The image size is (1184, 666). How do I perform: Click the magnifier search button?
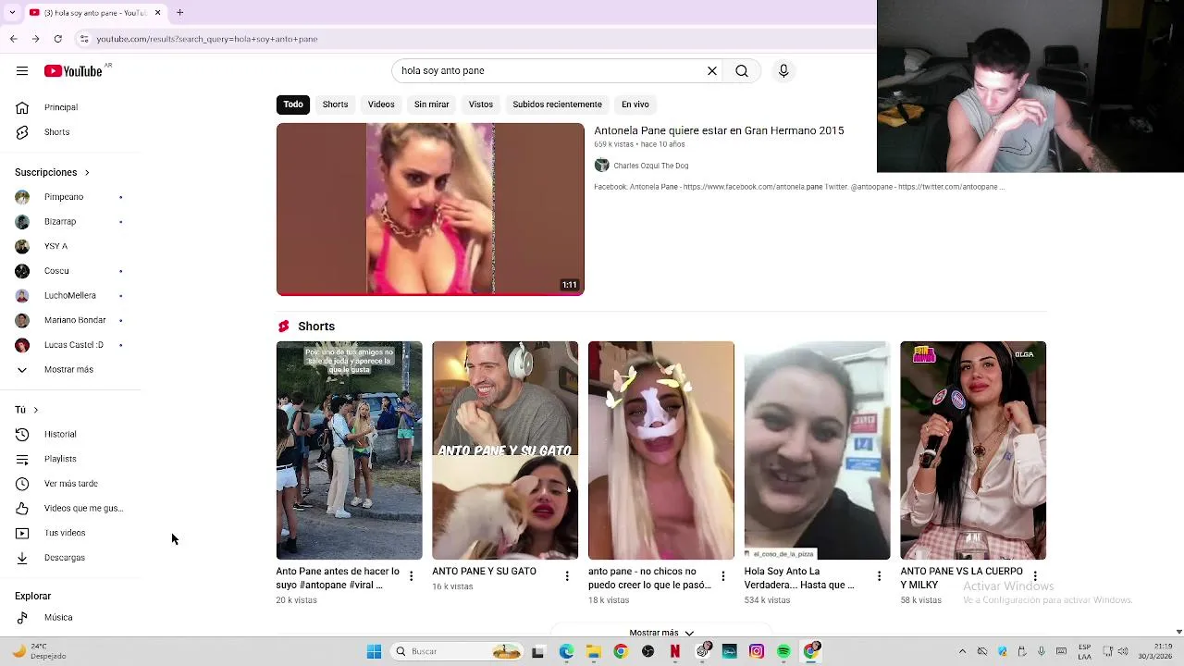coord(742,71)
